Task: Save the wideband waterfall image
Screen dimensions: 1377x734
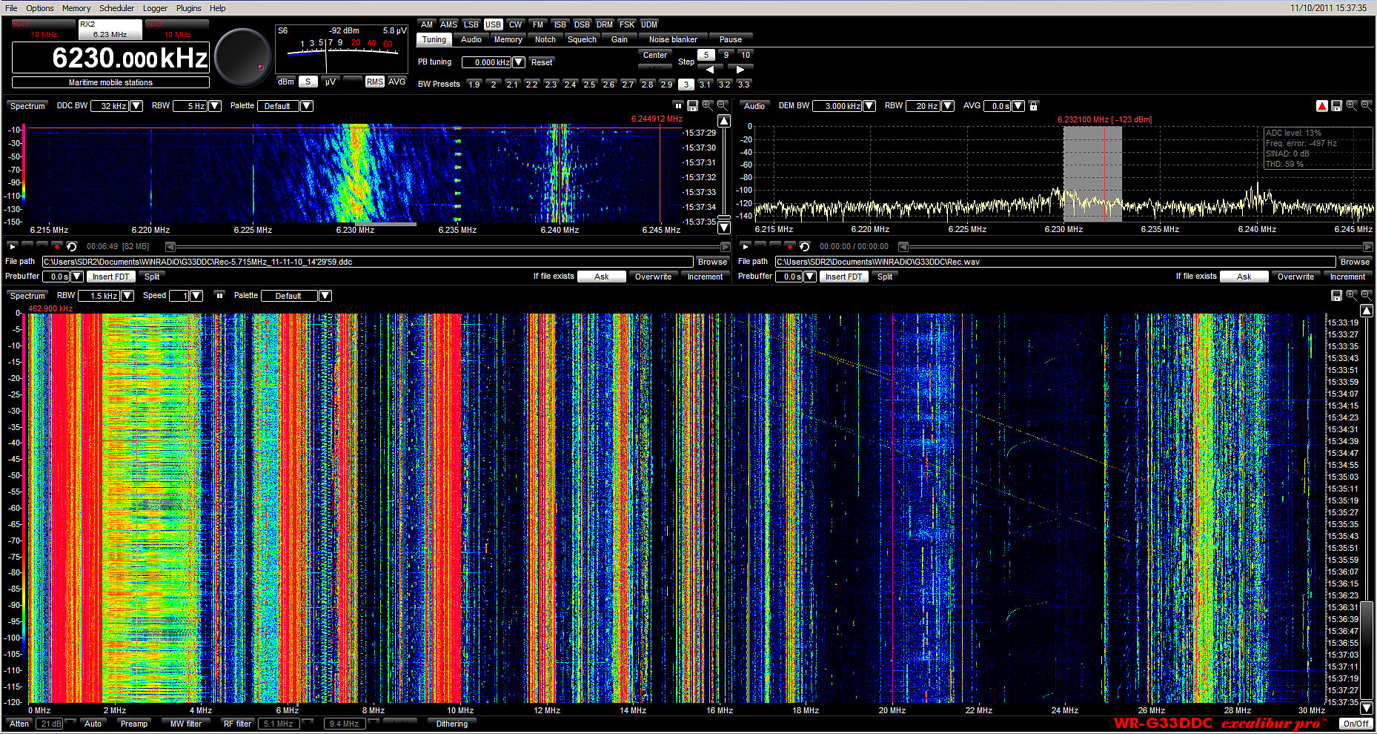Action: (x=1336, y=295)
